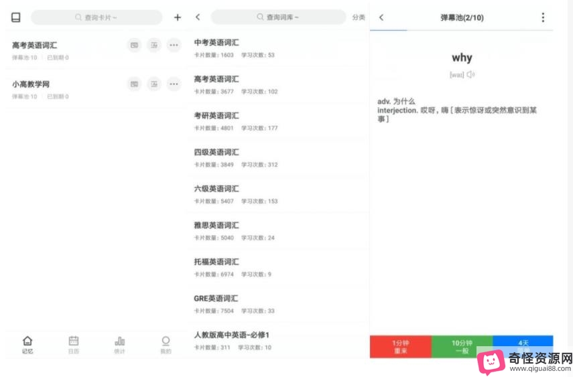Screen dimensions: 573x377
Task: Play pronunciation of the word why
Action: tap(470, 74)
